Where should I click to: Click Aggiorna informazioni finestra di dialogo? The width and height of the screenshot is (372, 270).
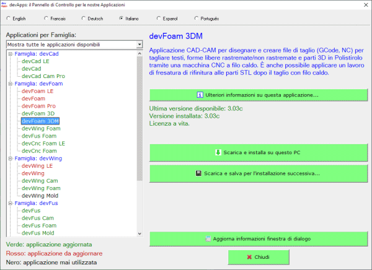(x=259, y=238)
